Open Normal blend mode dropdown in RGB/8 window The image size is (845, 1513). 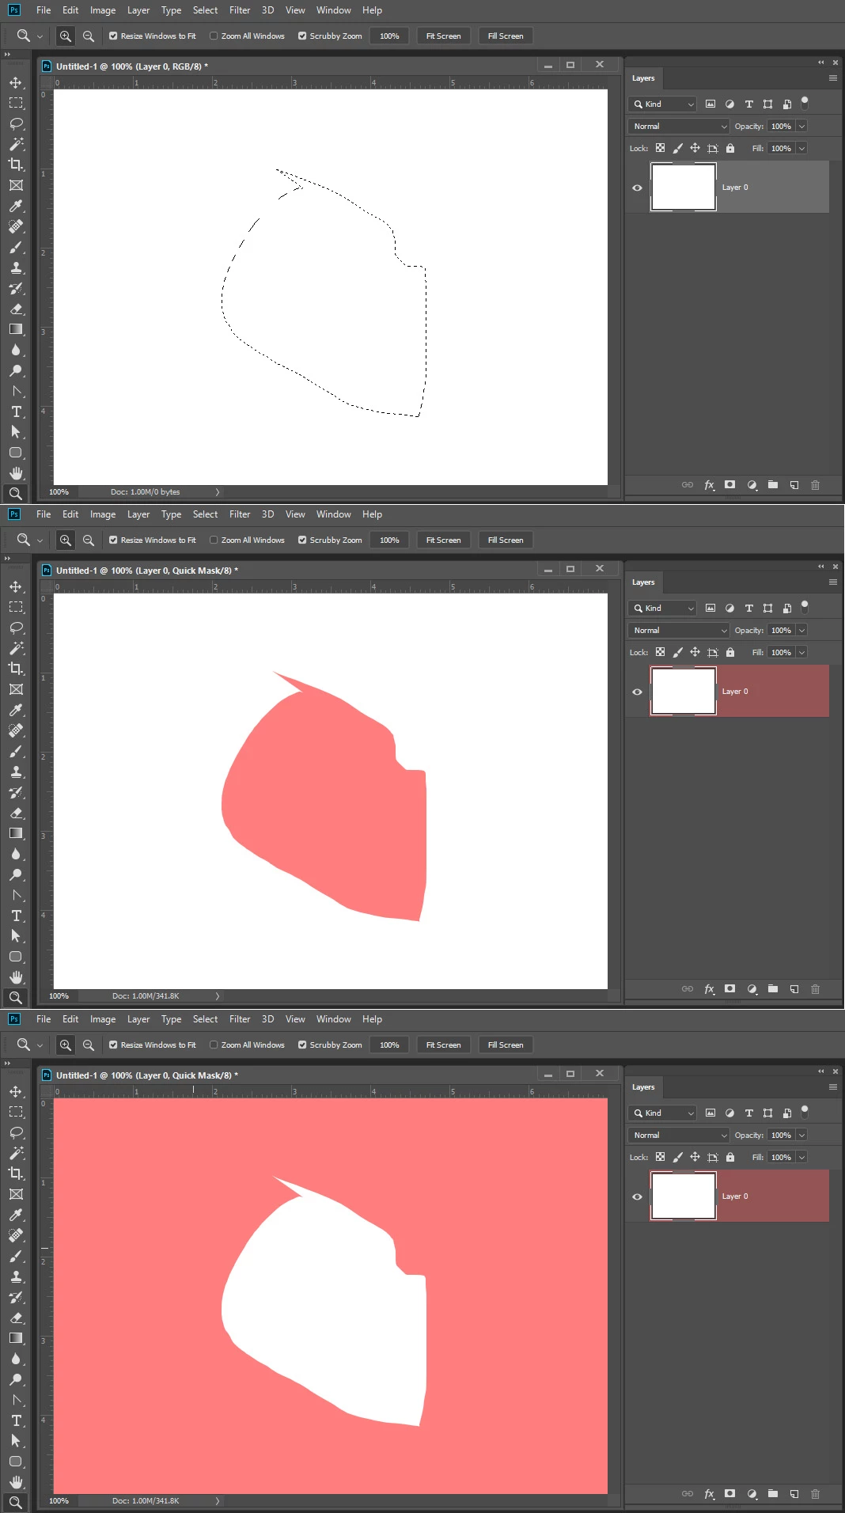pos(679,126)
